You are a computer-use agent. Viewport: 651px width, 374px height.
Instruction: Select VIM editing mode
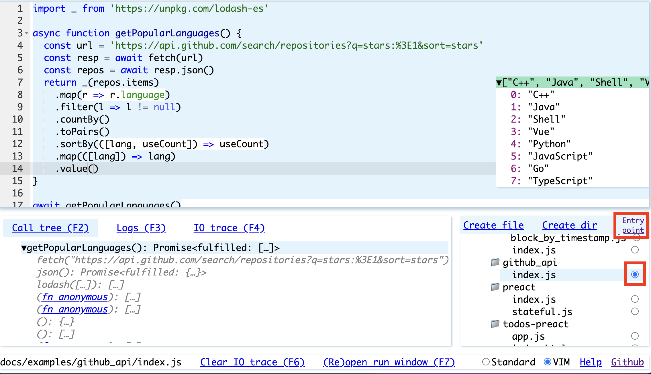coord(547,362)
